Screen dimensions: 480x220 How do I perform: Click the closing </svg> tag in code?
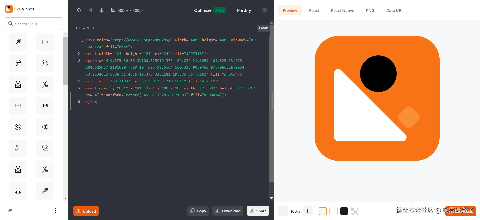[x=92, y=102]
